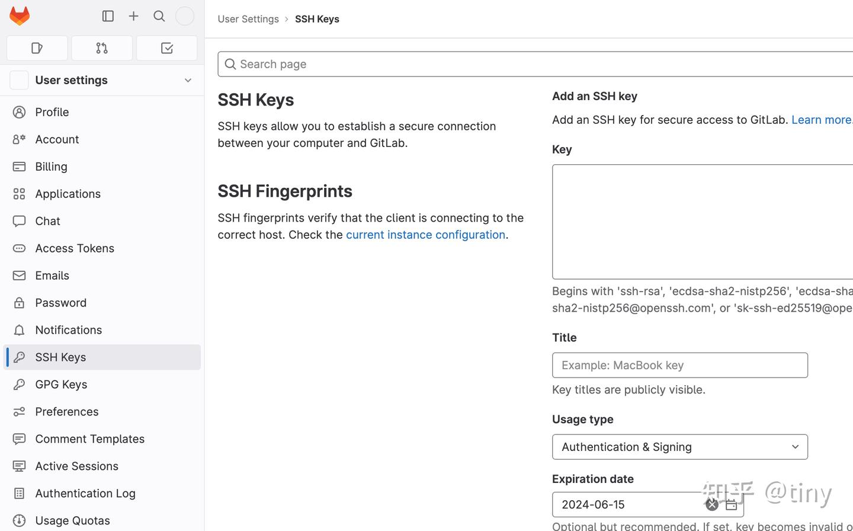853x531 pixels.
Task: Open search via the magnifier icon
Action: [x=159, y=16]
